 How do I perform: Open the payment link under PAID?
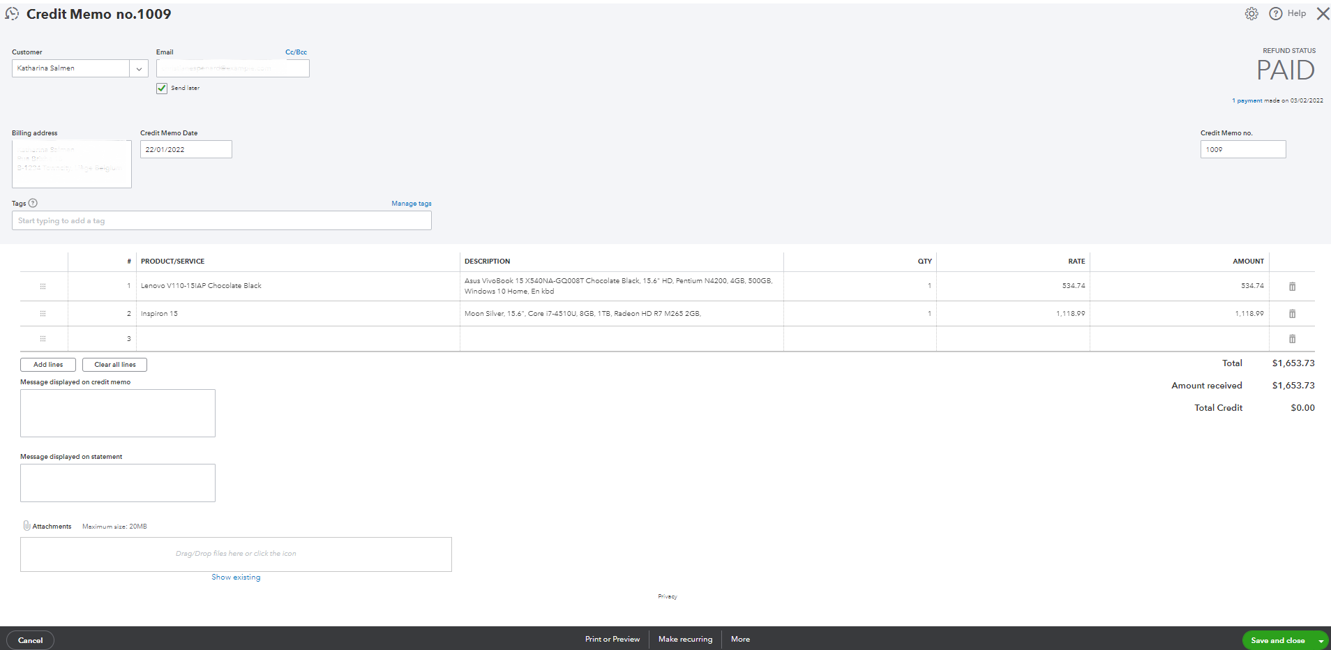(1249, 100)
